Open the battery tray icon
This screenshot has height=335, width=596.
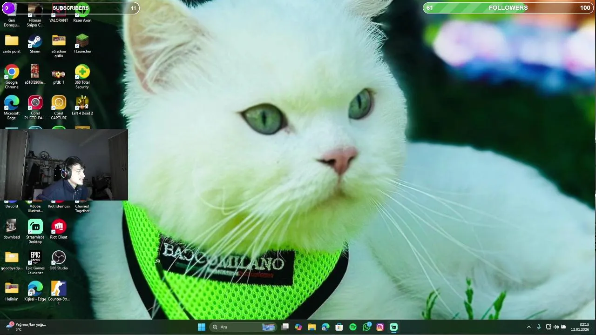[x=563, y=327]
